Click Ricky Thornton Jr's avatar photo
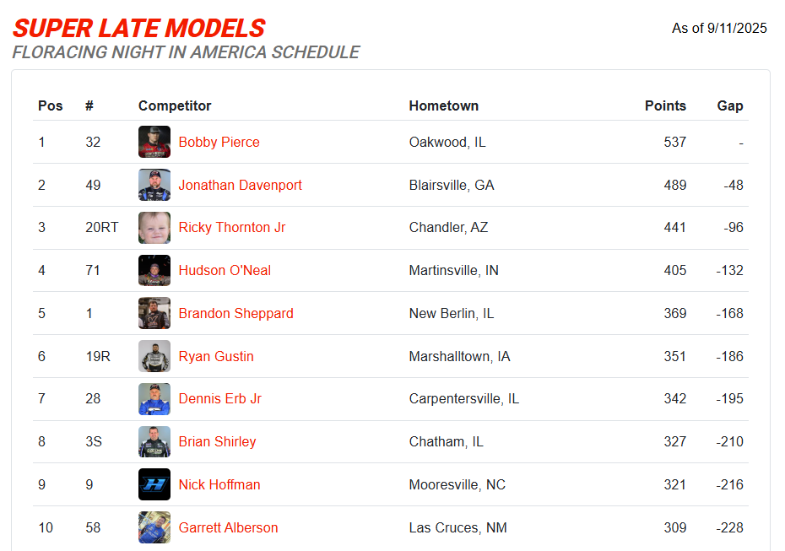Viewport: 785px width, 551px height. pyautogui.click(x=154, y=228)
